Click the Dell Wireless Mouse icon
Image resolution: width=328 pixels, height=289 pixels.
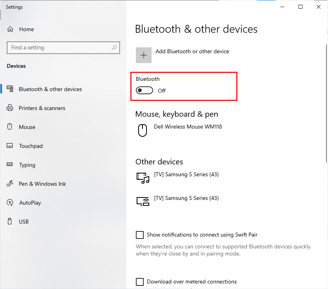143,131
